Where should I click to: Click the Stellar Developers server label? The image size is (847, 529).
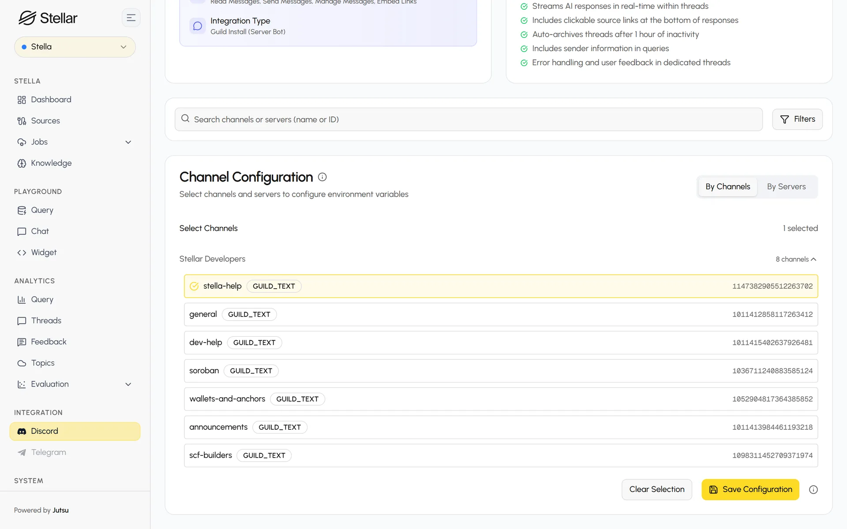[212, 259]
